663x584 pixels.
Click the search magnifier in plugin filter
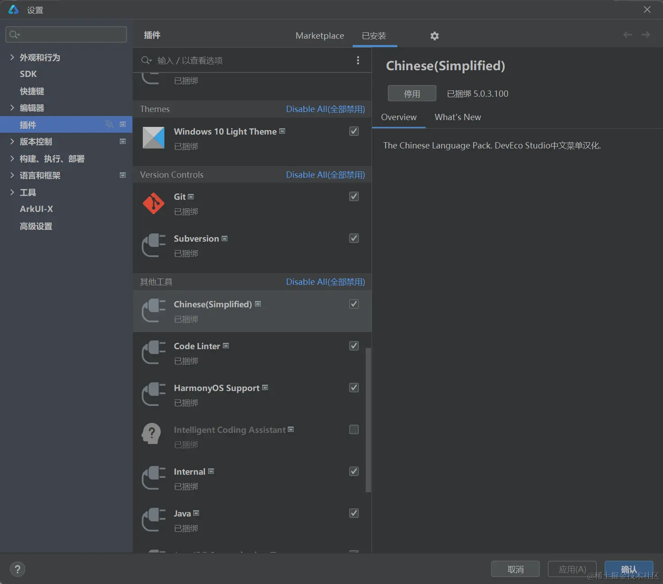pyautogui.click(x=146, y=60)
